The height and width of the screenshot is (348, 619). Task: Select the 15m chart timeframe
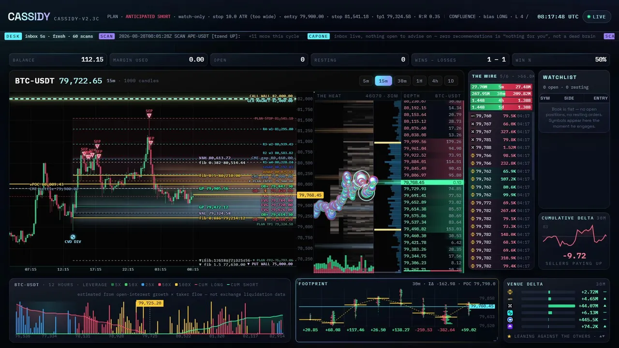point(383,81)
